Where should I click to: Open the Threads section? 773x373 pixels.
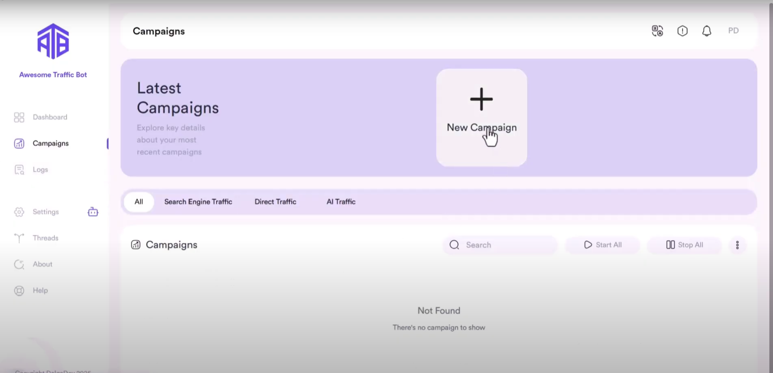tap(45, 238)
